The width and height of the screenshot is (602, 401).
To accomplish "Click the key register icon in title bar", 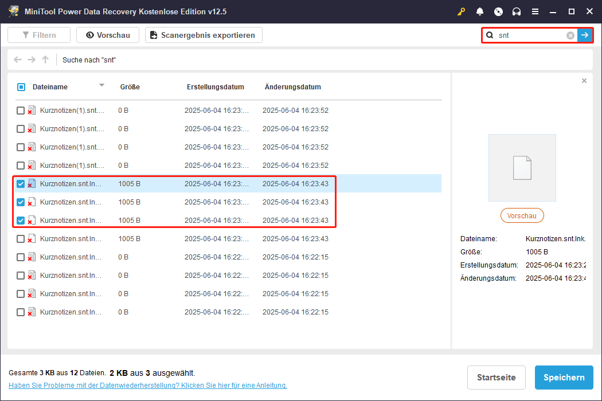I will [x=461, y=11].
